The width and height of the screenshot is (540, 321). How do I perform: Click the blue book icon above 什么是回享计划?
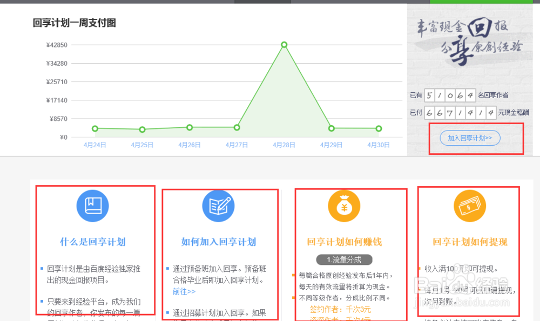click(x=93, y=206)
